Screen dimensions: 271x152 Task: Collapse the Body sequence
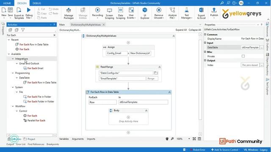(x=146, y=111)
